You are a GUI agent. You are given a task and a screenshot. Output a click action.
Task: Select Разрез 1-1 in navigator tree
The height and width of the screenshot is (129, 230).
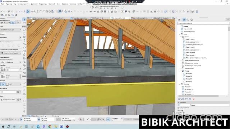[188, 87]
